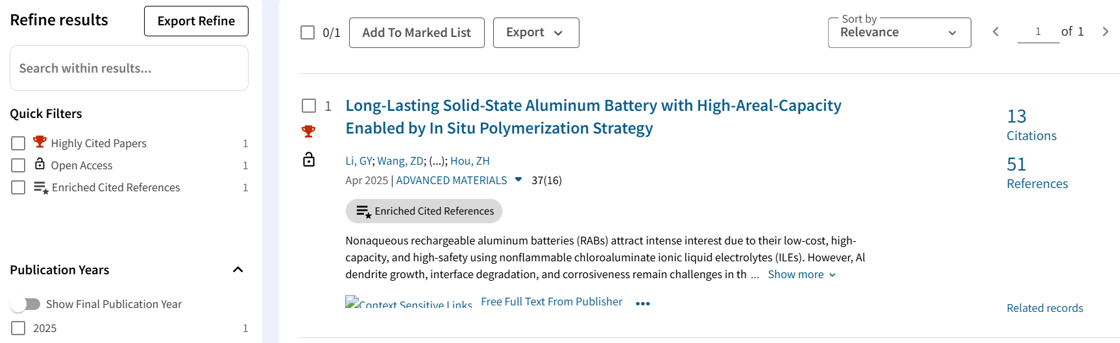Expand abstract with Show more

pyautogui.click(x=801, y=275)
